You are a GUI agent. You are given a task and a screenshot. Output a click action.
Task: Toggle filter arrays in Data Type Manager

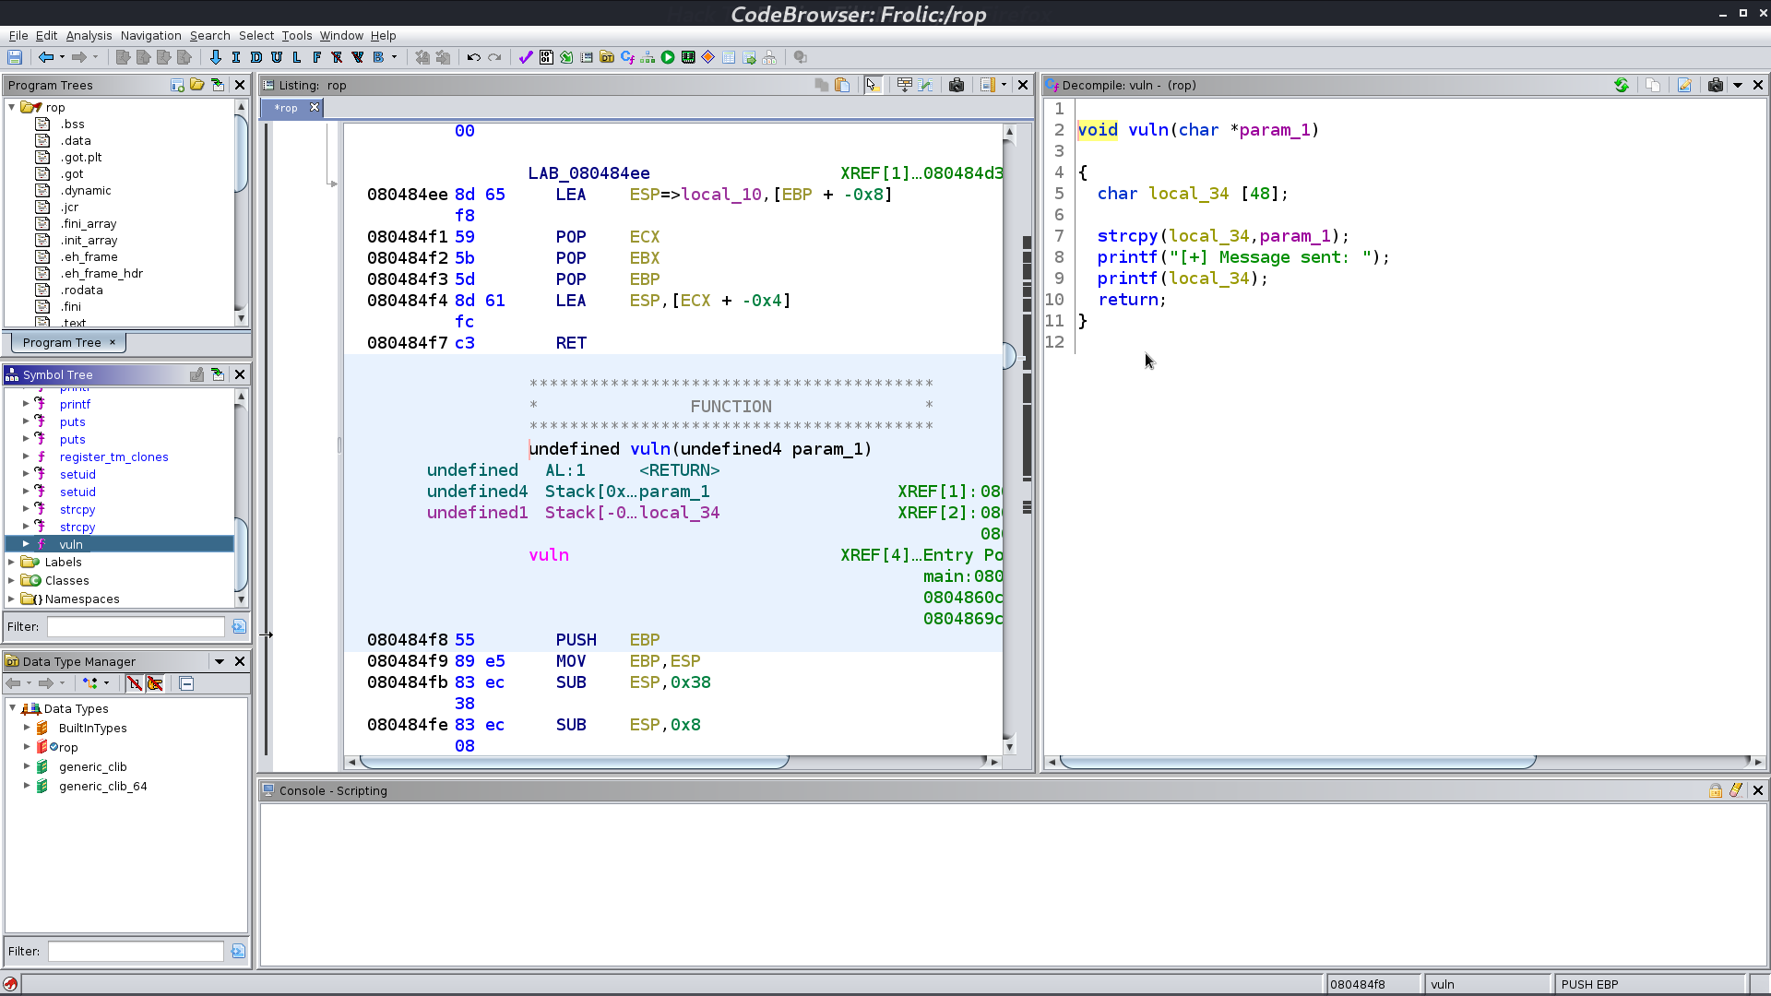coord(135,683)
